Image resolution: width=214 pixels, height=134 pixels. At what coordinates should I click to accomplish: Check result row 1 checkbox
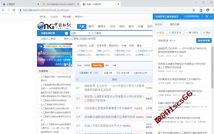[x=77, y=87]
